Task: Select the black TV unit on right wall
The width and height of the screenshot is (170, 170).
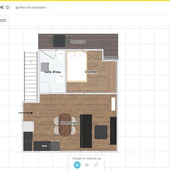Action: [x=113, y=131]
